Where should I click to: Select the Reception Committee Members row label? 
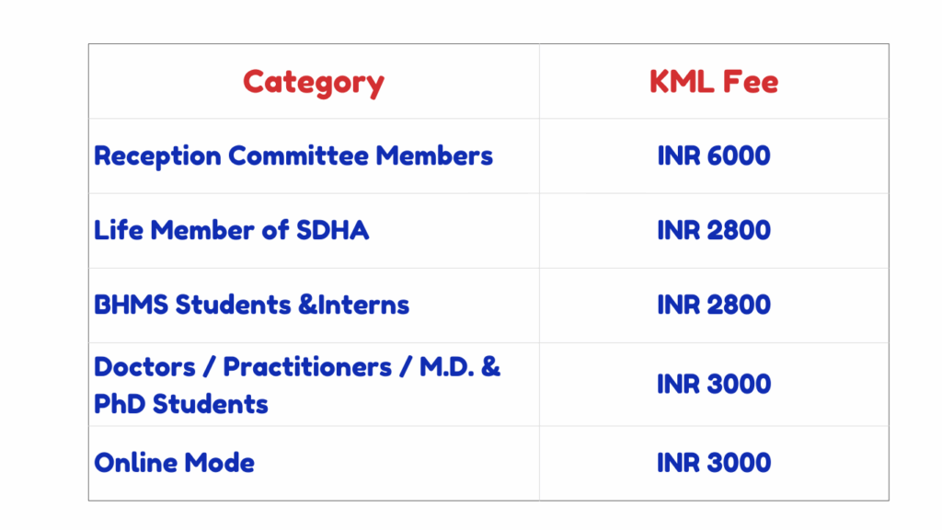point(293,156)
